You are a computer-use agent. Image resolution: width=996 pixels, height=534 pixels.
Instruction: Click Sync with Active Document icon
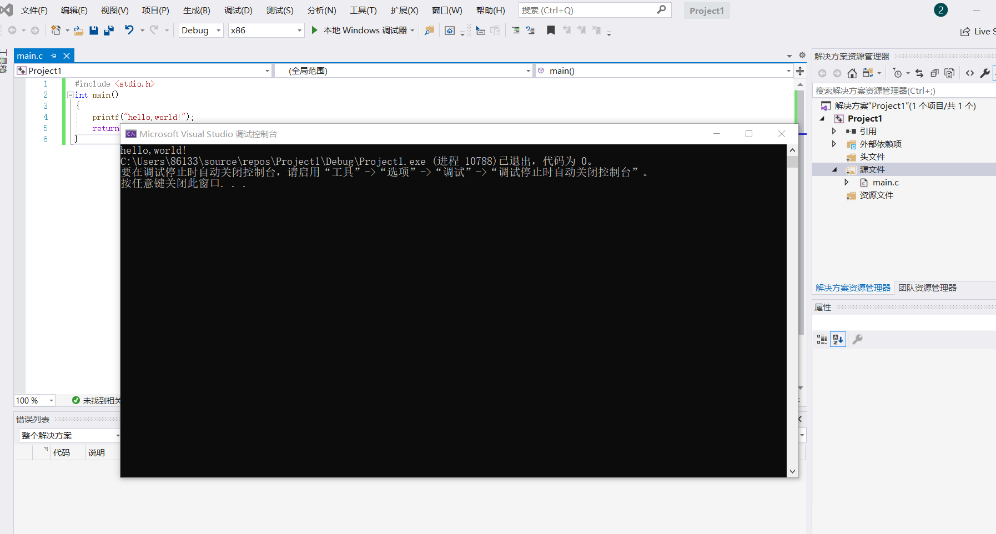[x=919, y=73]
